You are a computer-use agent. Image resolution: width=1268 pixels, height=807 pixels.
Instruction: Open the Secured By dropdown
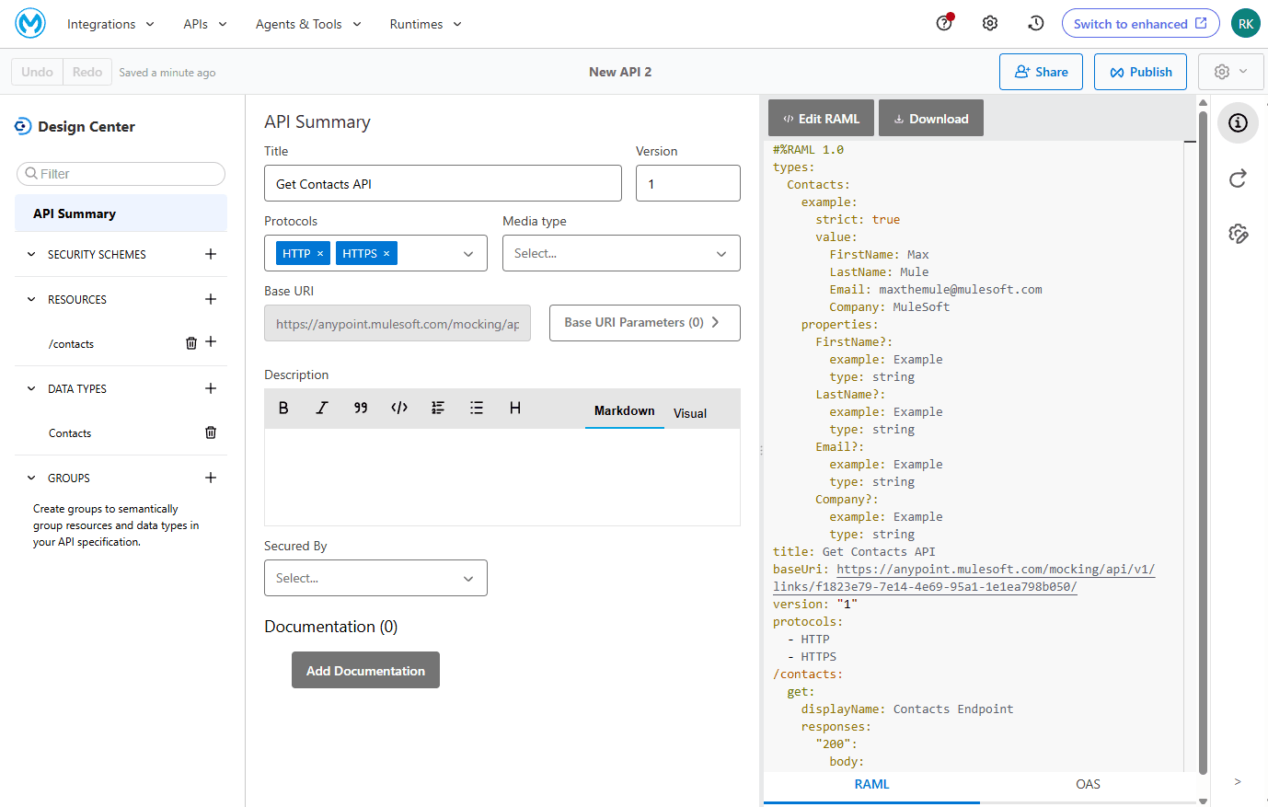coord(375,578)
